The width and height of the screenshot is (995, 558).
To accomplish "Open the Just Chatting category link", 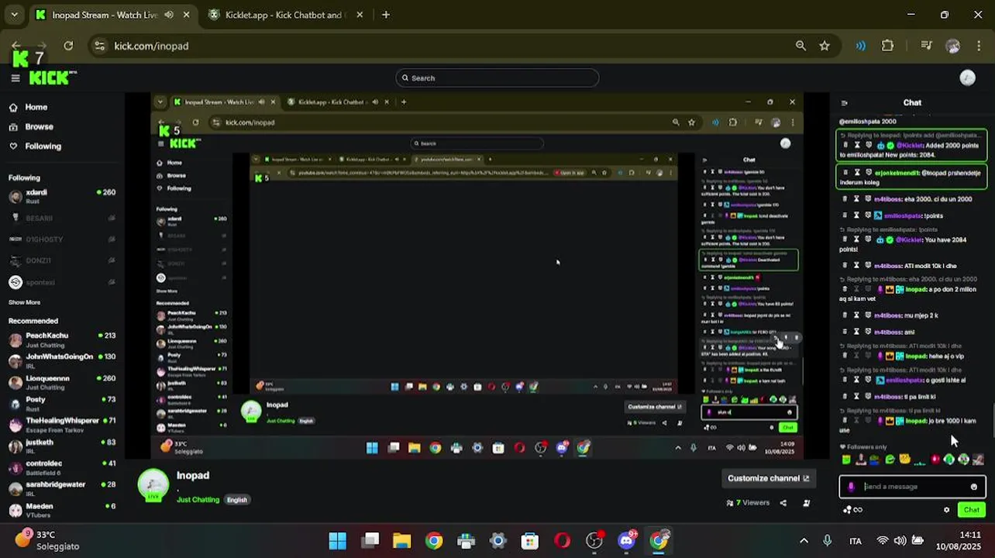I will pyautogui.click(x=198, y=500).
